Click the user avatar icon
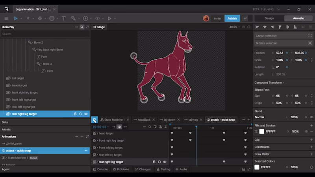This screenshot has height=177, width=315. pos(206,18)
